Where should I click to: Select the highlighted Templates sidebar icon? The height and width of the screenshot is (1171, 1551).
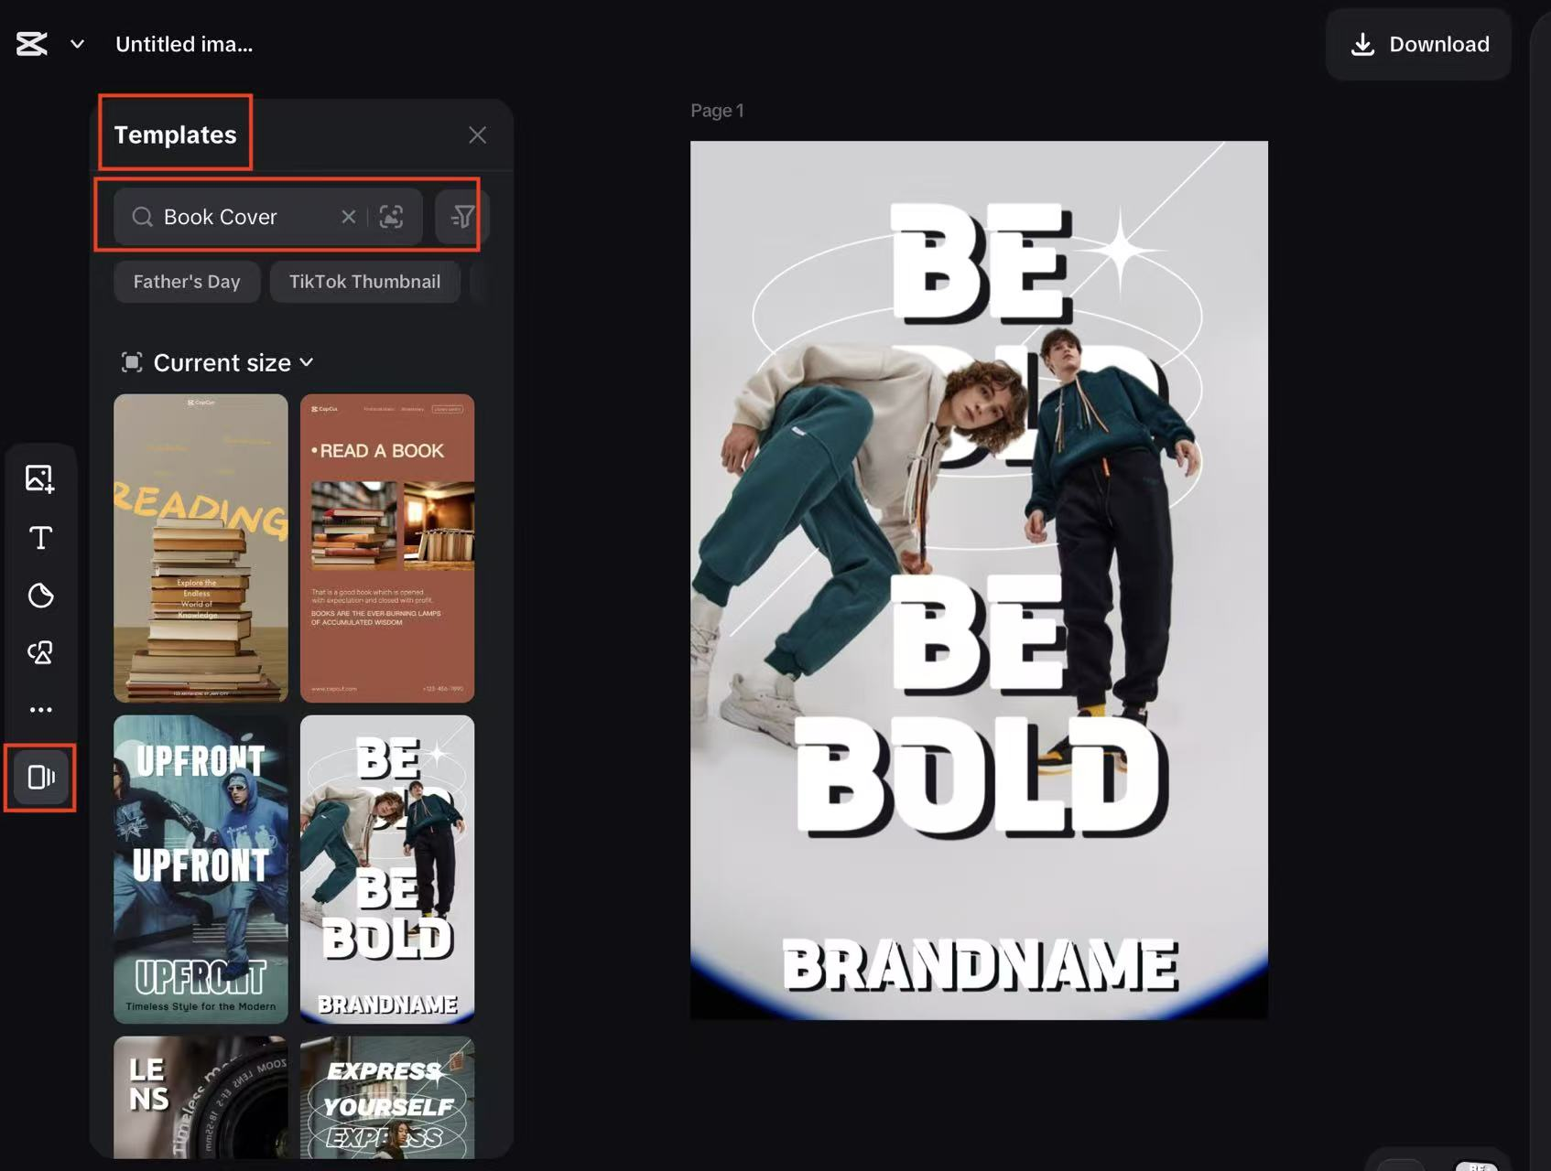40,777
